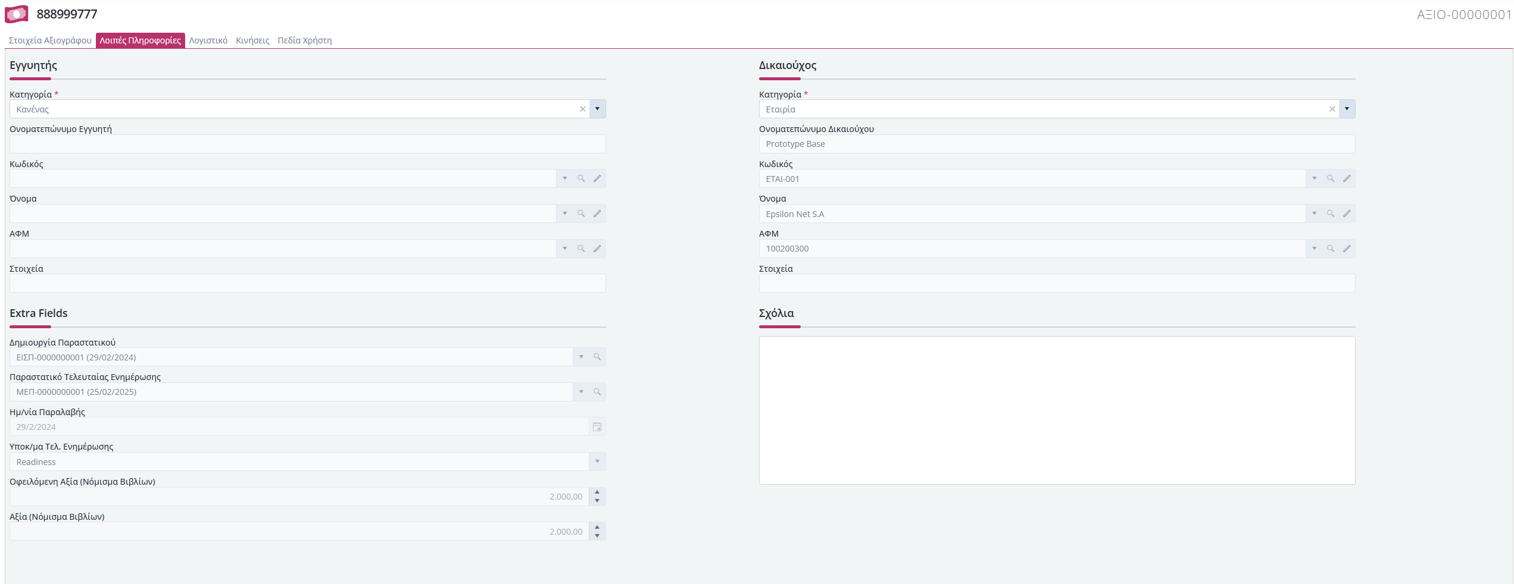Select the Λοιπές Πληροφορίες tab
This screenshot has height=584, width=1514.
point(141,40)
